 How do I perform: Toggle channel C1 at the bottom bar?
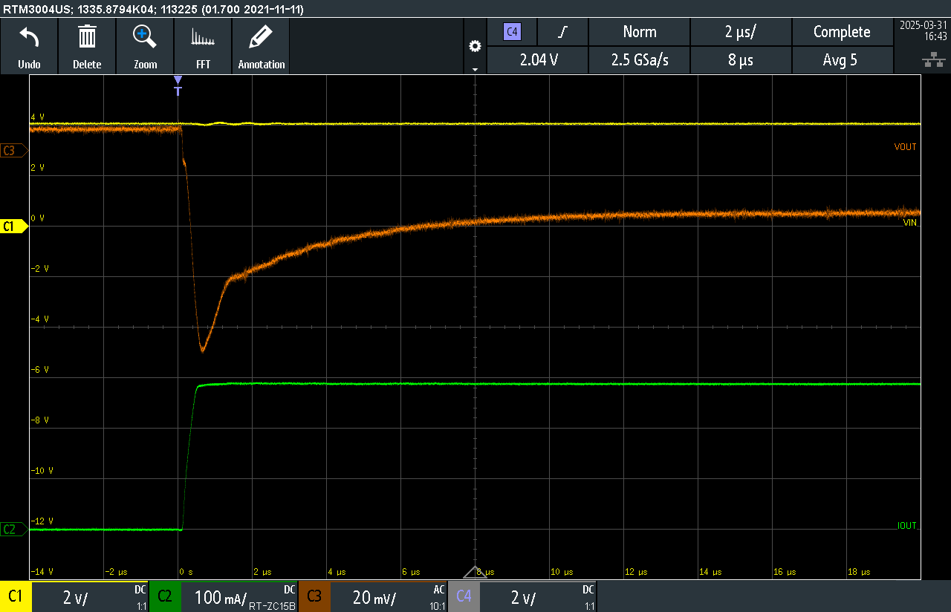click(15, 596)
